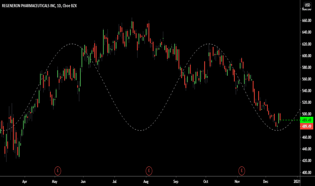Click the 540.00 price axis label
This screenshot has height=186, width=315.
coord(307,91)
